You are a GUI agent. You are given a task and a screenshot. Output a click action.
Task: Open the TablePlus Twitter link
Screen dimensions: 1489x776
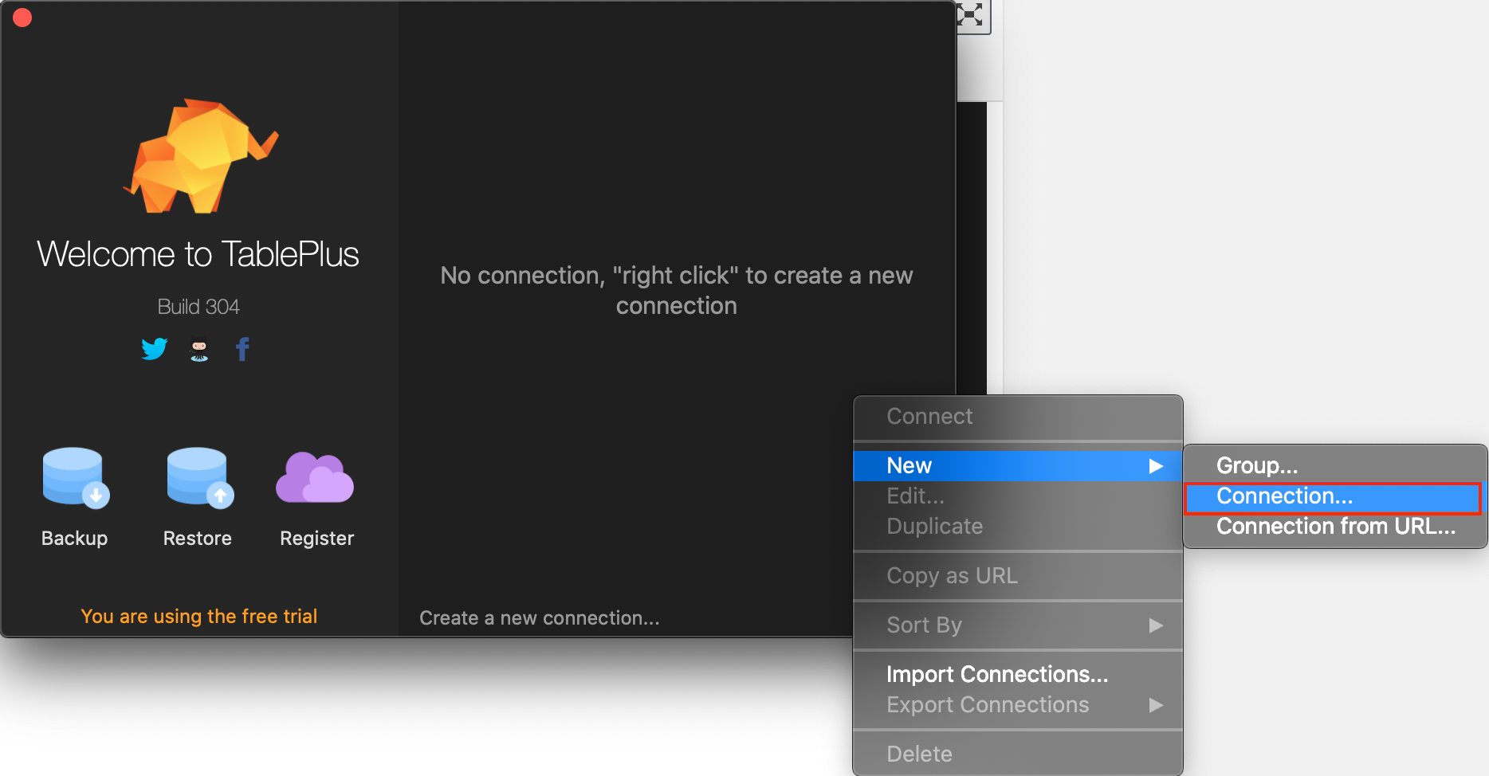[x=154, y=349]
